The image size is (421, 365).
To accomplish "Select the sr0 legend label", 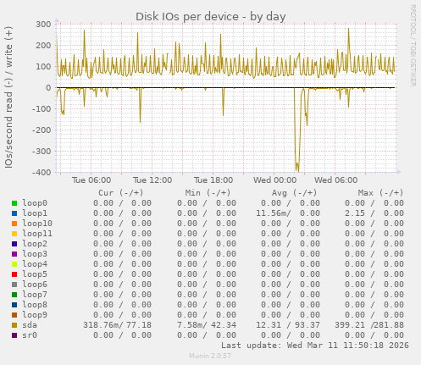I will click(30, 335).
